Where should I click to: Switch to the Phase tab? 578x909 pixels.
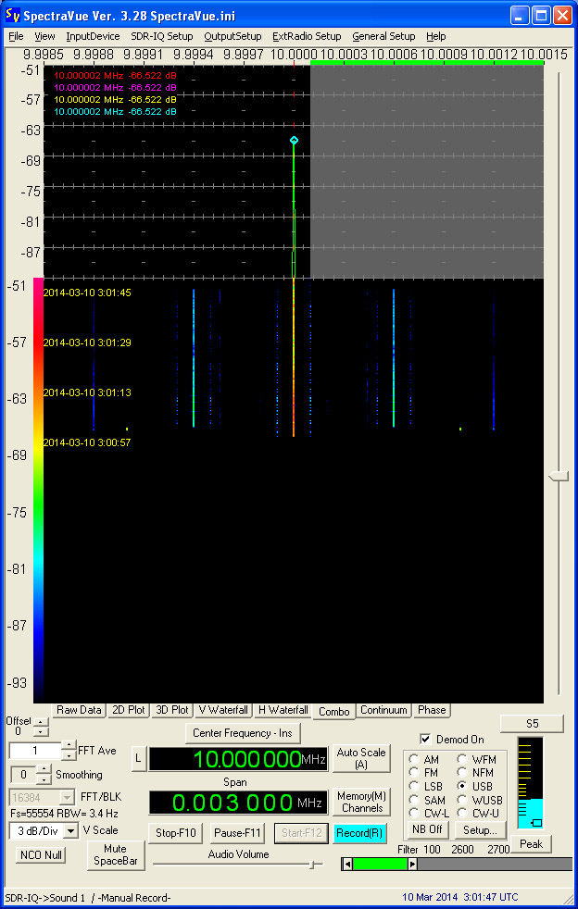tap(432, 710)
